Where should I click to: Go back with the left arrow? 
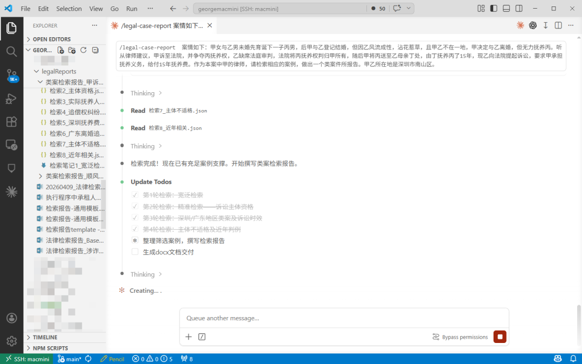click(x=173, y=9)
